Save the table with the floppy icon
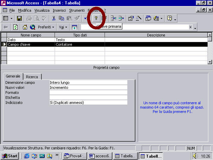Screen dimensions: 213x160 19,18
